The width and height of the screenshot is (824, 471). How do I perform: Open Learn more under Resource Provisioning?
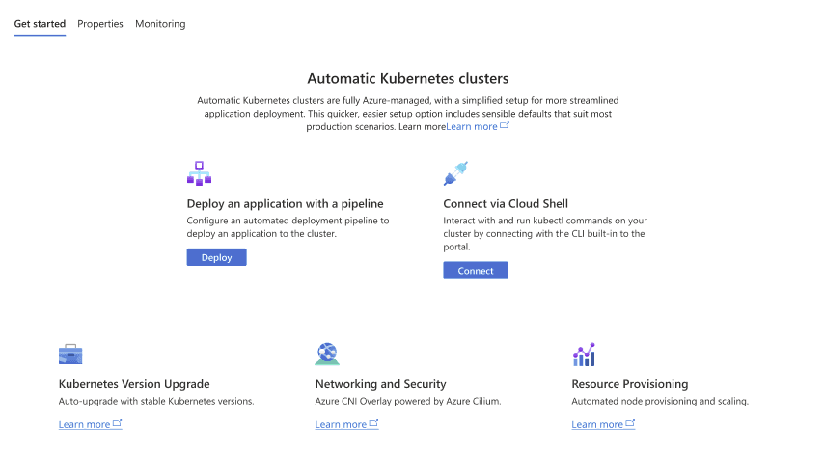click(597, 424)
